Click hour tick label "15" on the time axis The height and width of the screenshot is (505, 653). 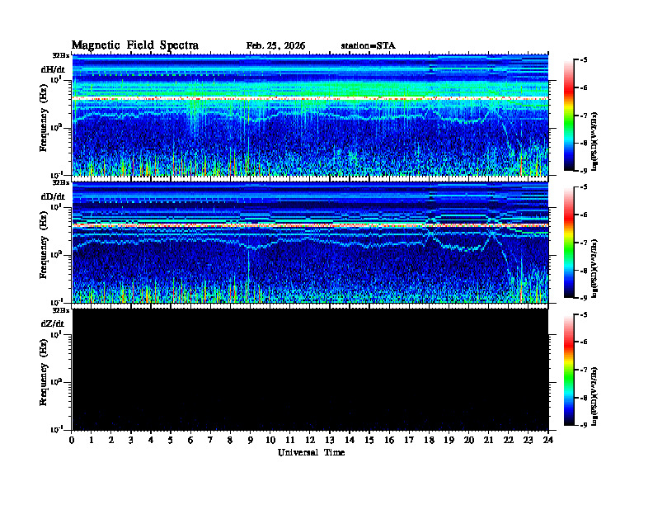point(369,440)
